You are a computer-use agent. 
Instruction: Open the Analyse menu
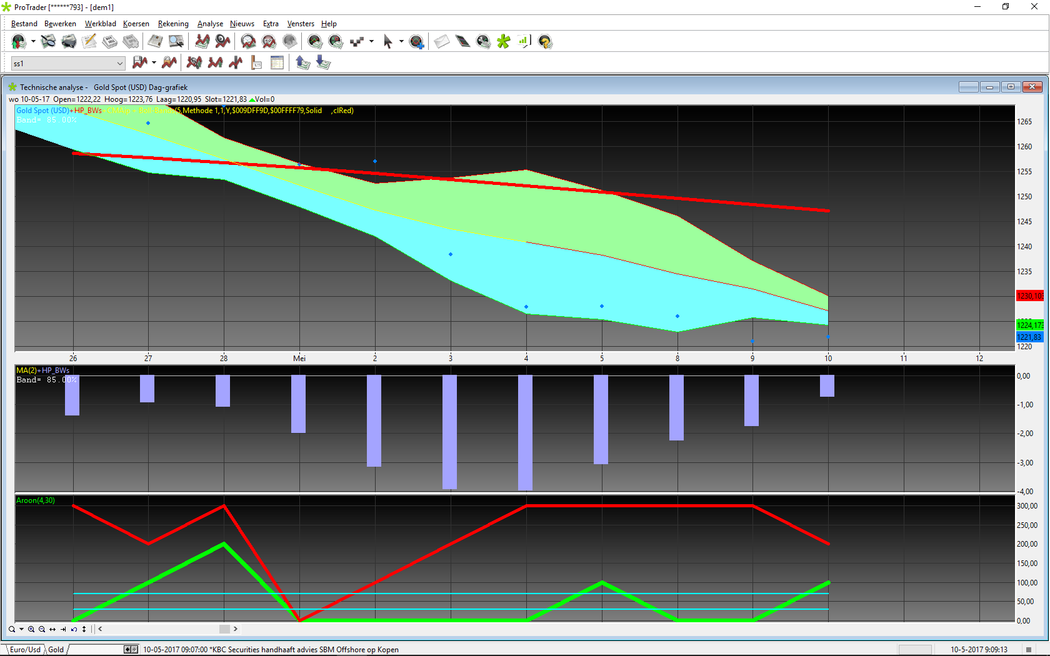point(210,24)
